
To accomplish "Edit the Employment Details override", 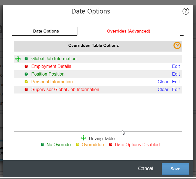I will (x=176, y=66).
